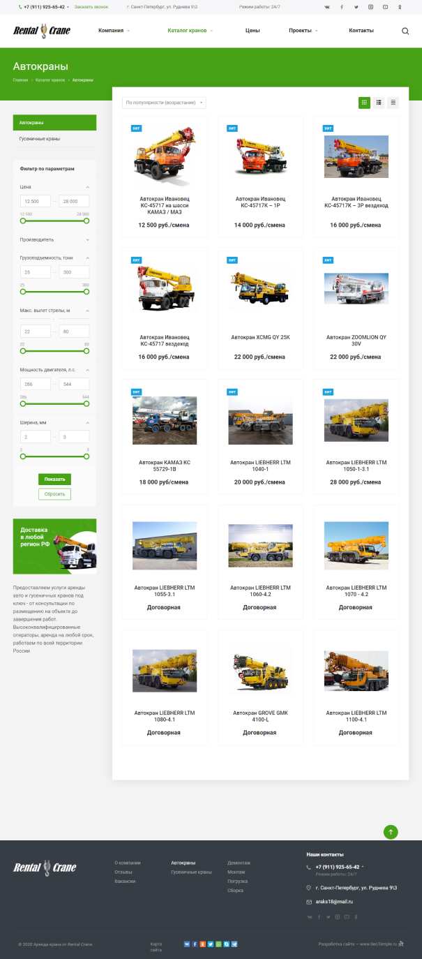
Task: Click the minimum price field showing 12 500
Action: click(36, 201)
